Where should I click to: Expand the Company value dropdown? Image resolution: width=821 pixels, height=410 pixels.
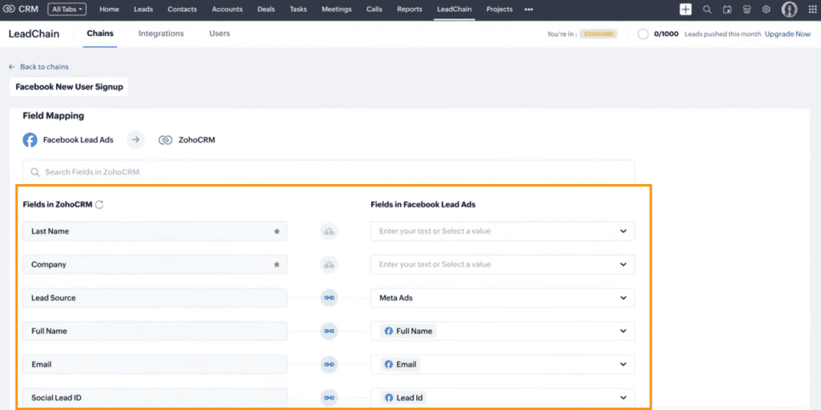pos(623,264)
